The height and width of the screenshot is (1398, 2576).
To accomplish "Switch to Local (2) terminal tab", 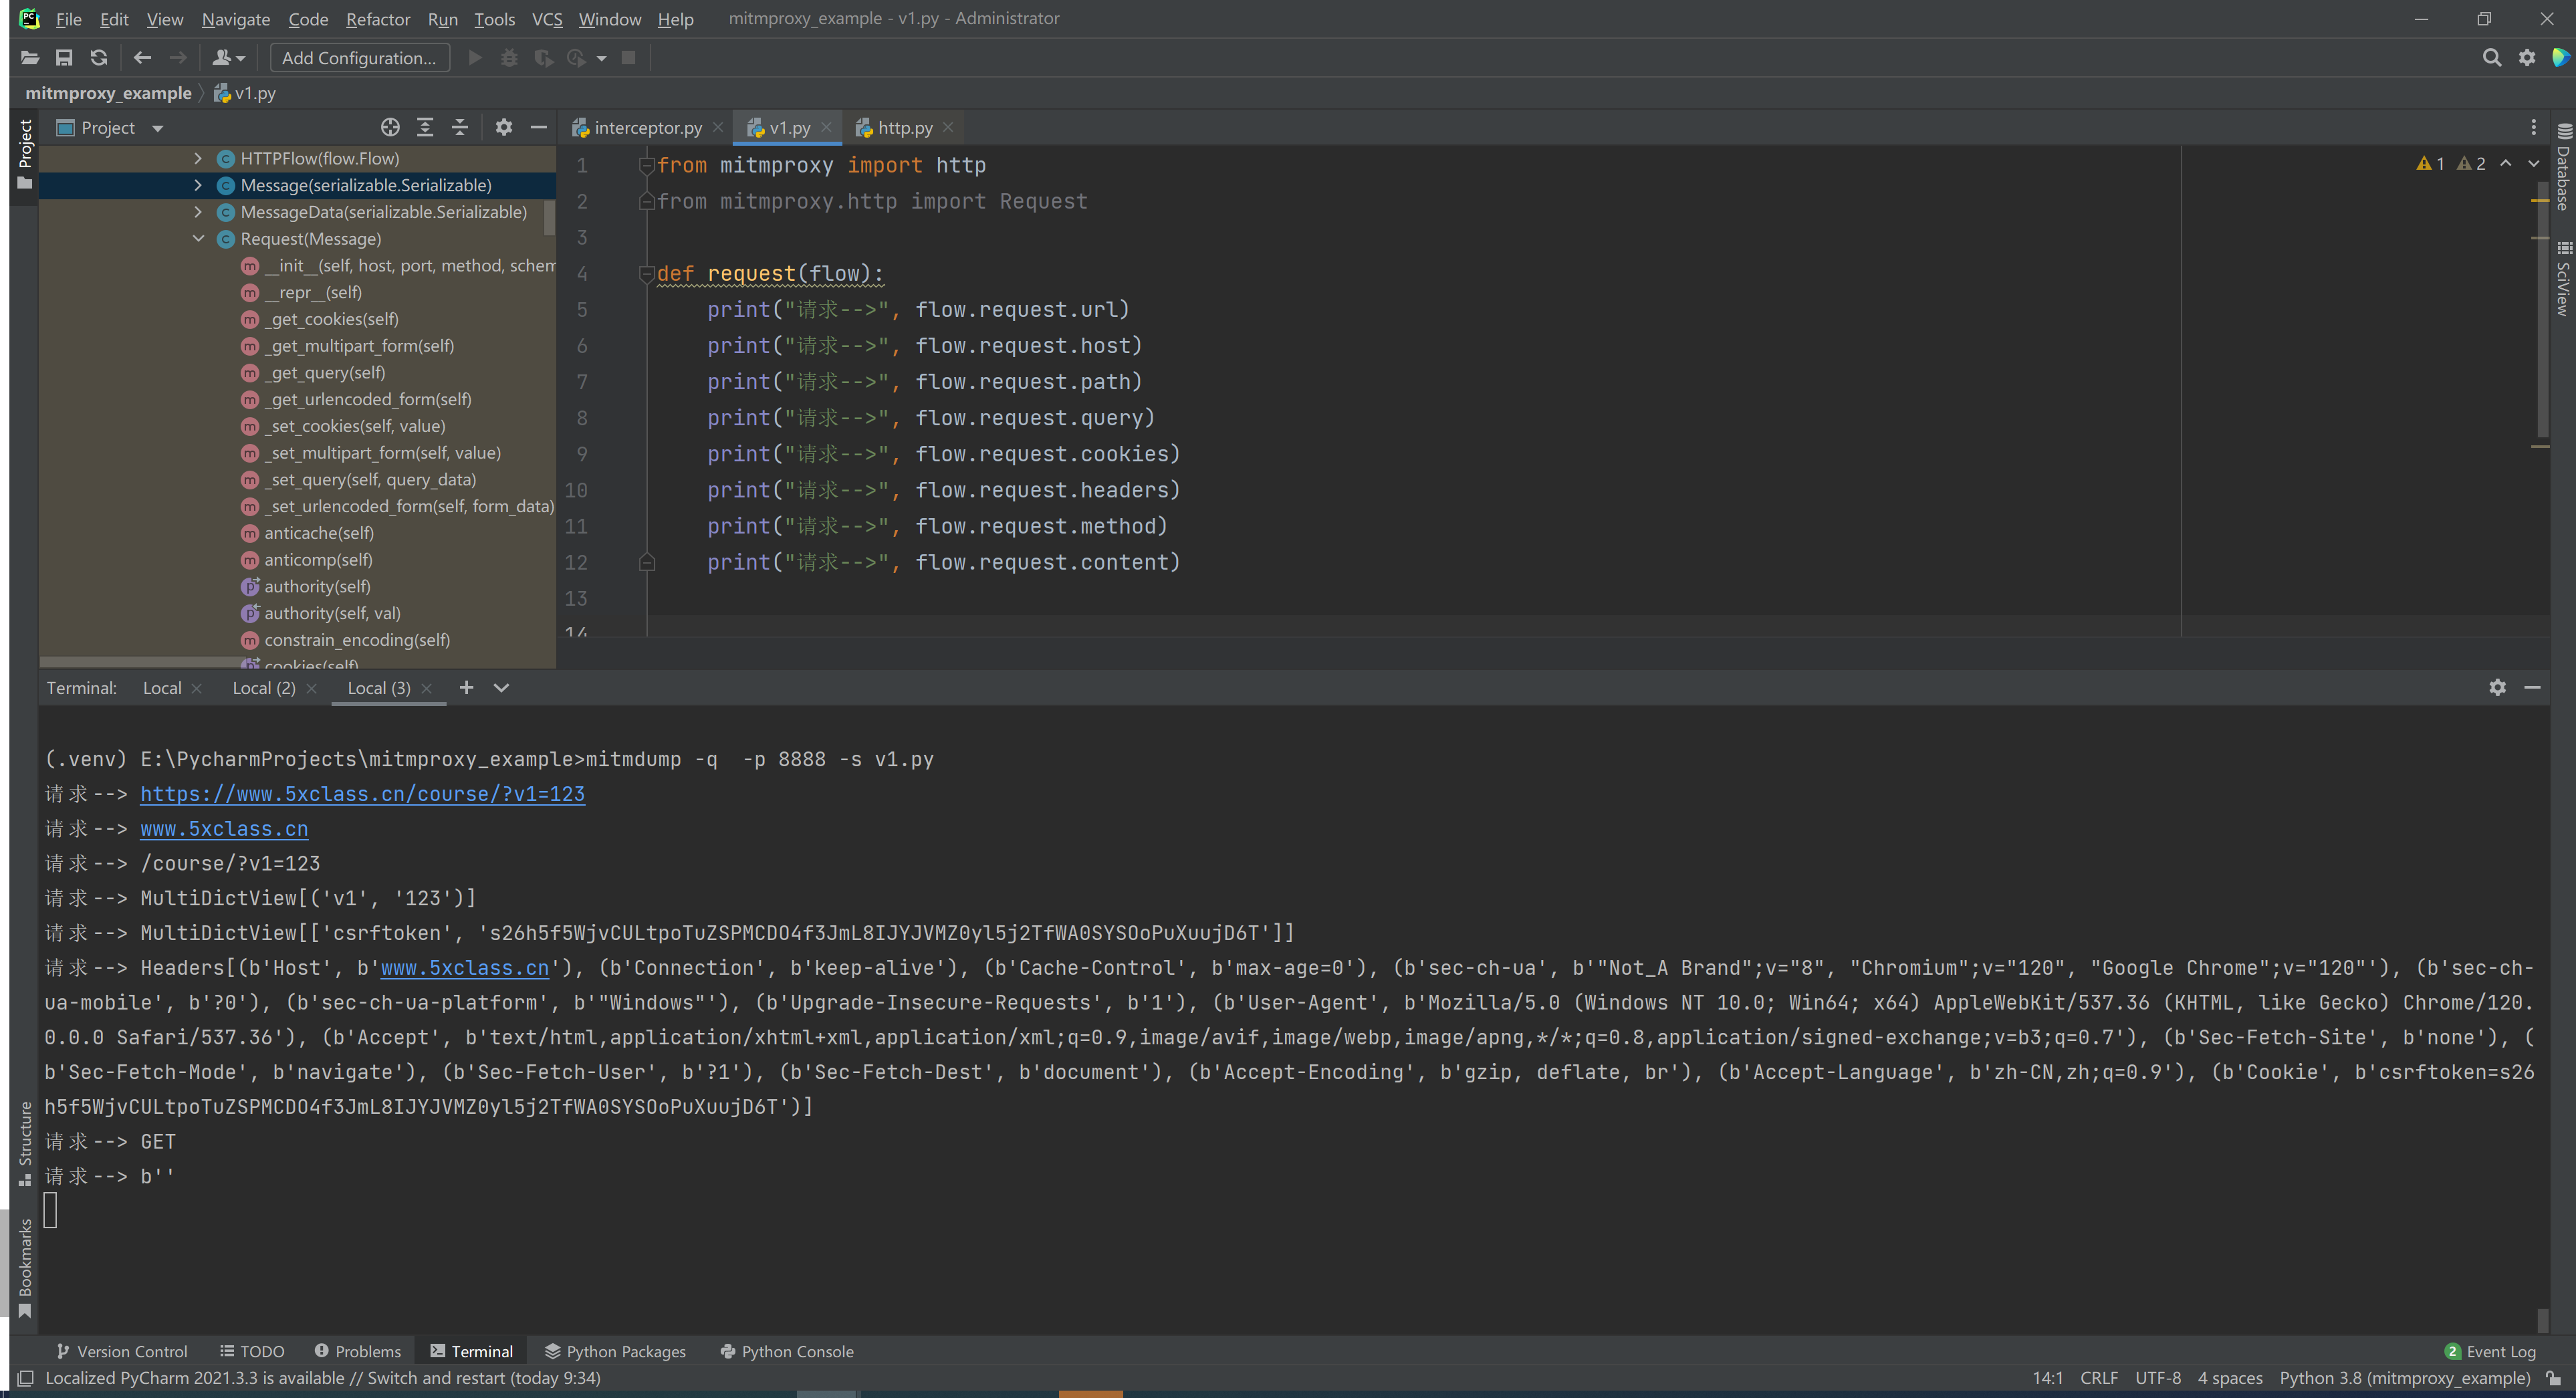I will [264, 688].
